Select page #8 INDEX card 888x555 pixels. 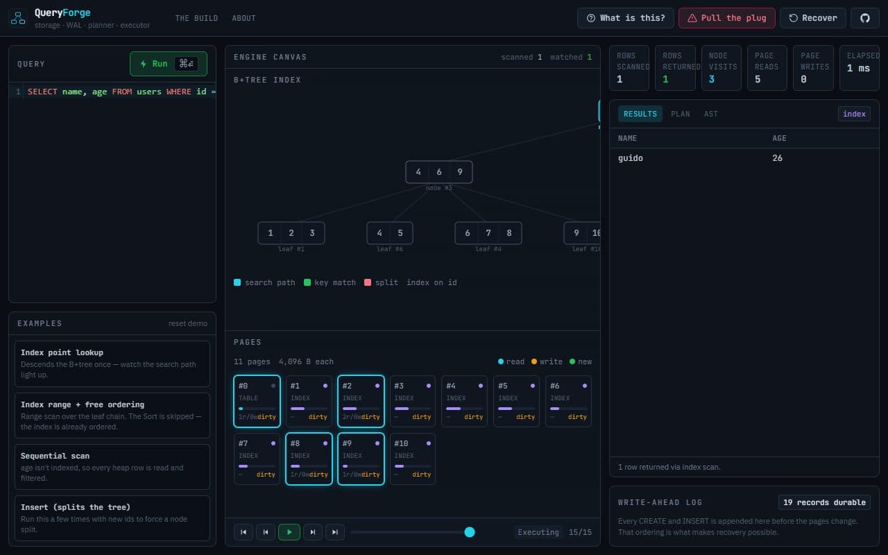click(x=309, y=459)
